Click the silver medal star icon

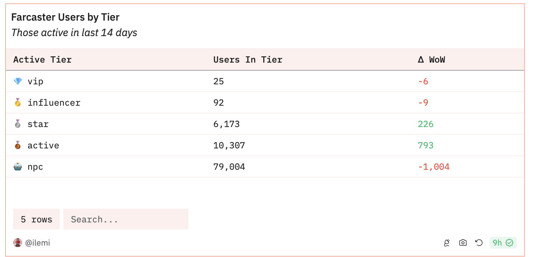(x=18, y=124)
